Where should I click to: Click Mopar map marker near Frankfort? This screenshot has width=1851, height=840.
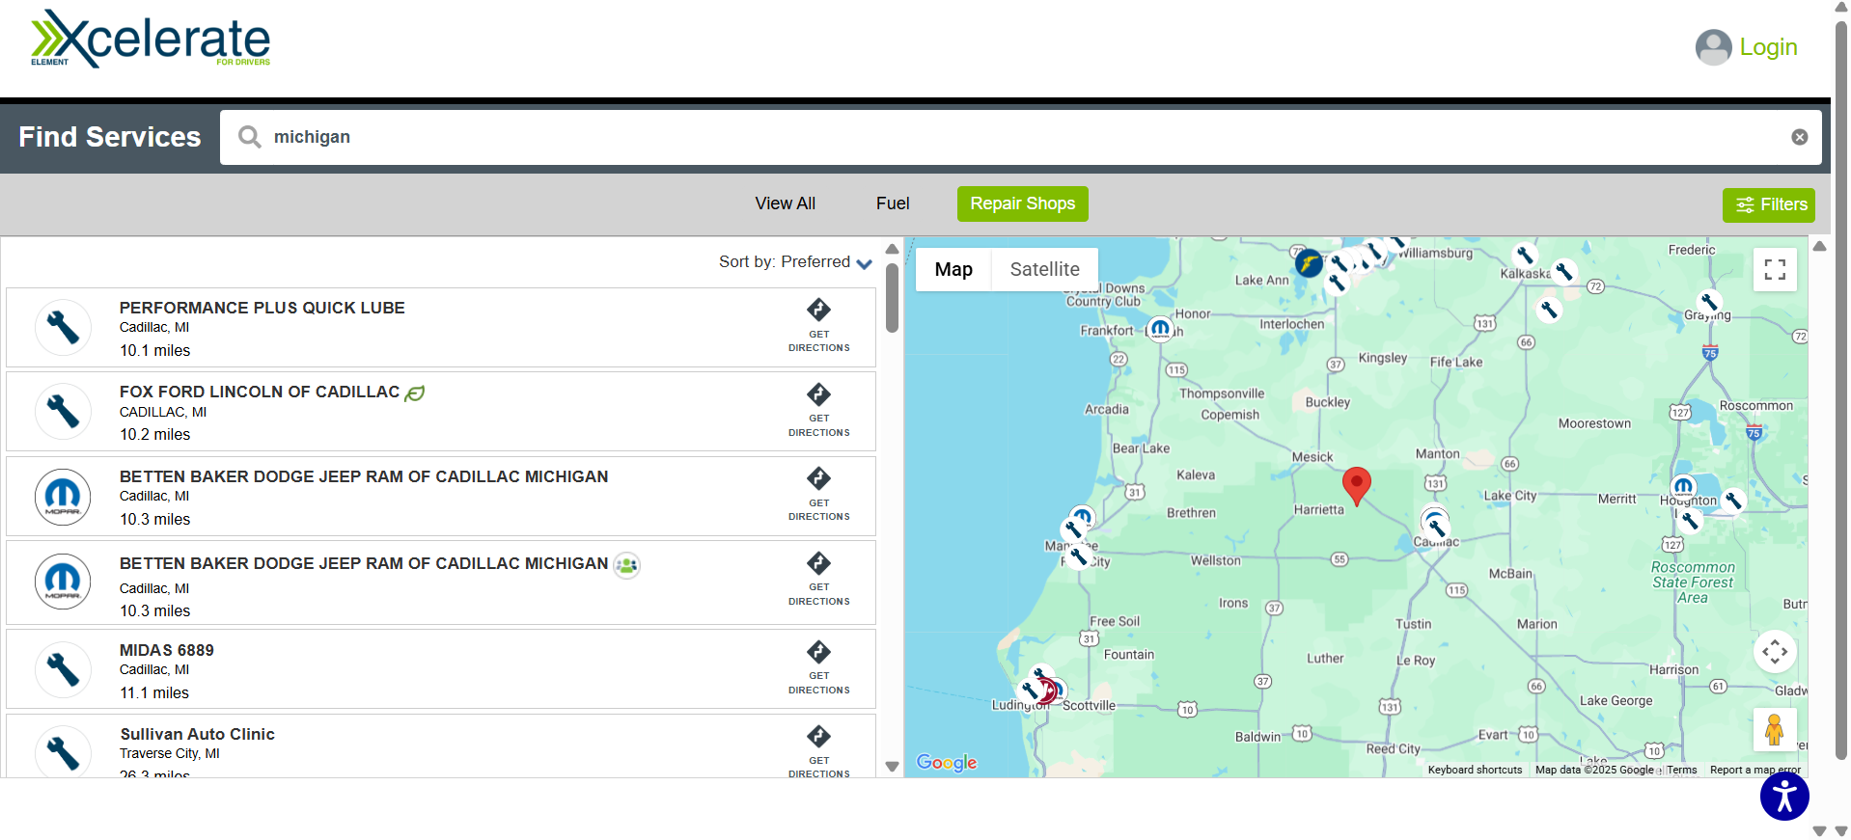point(1160,329)
